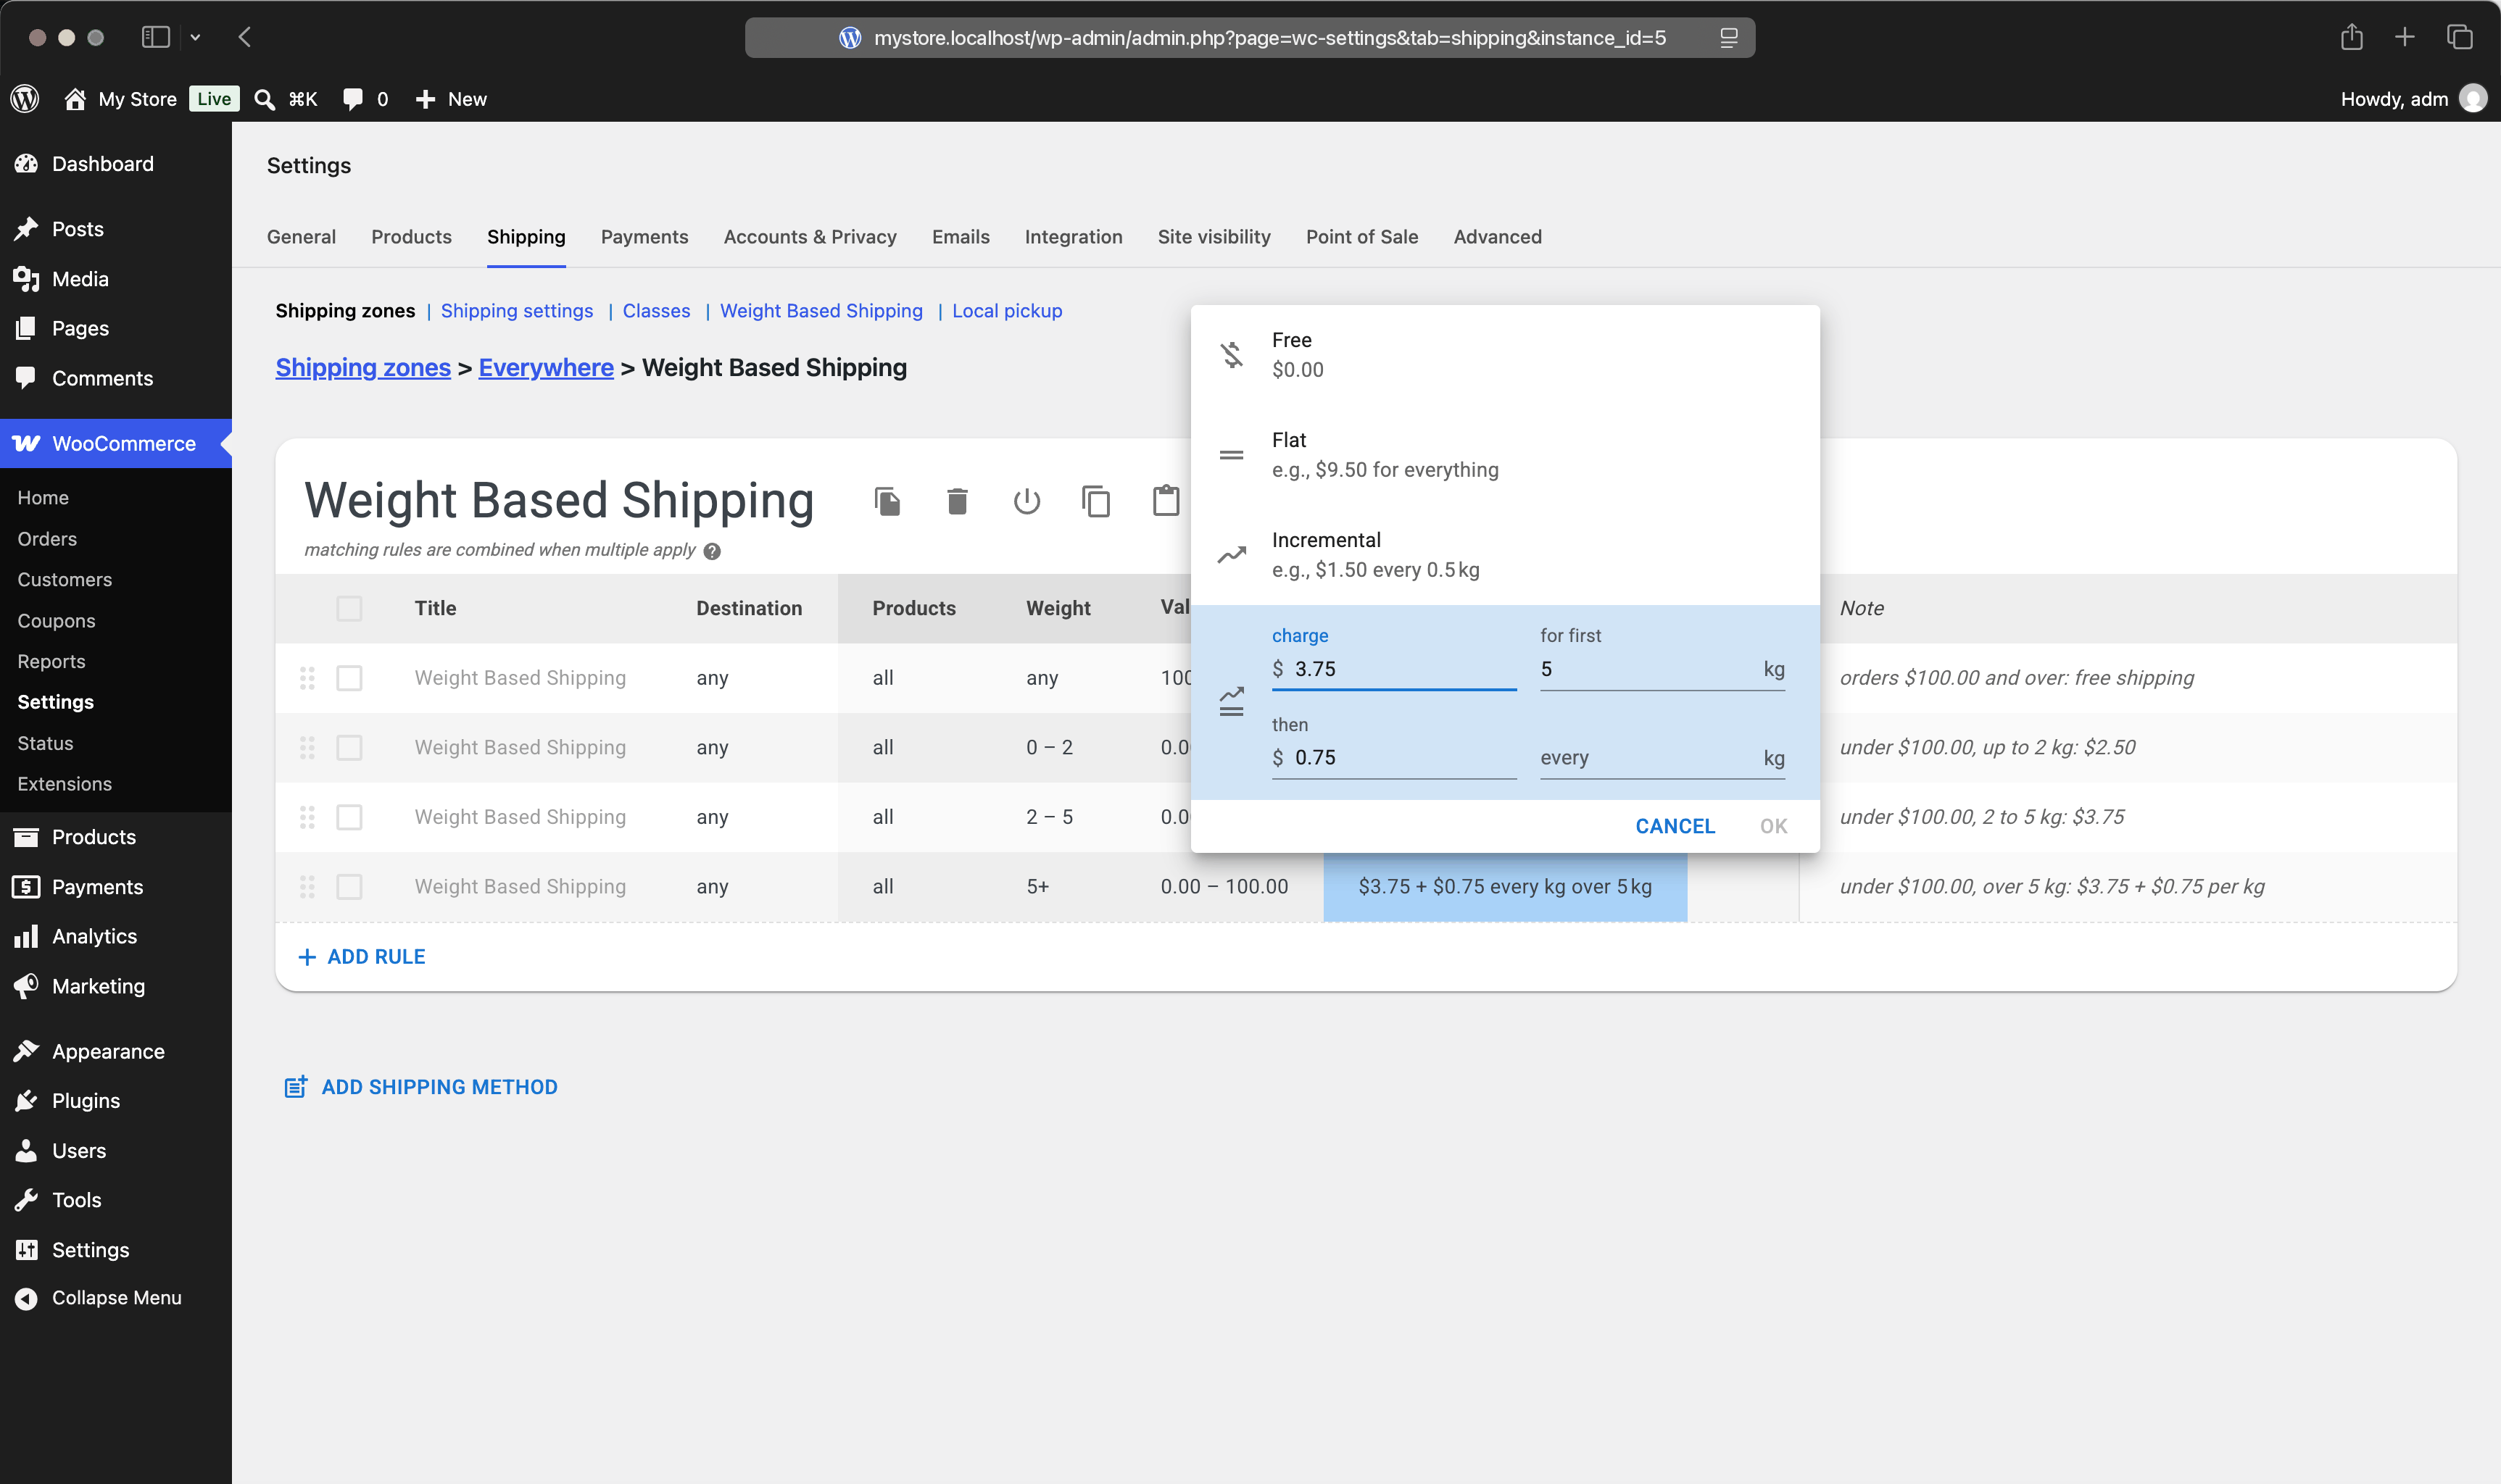Open Orders in WooCommerce submenu
The height and width of the screenshot is (1484, 2501).
[x=47, y=539]
